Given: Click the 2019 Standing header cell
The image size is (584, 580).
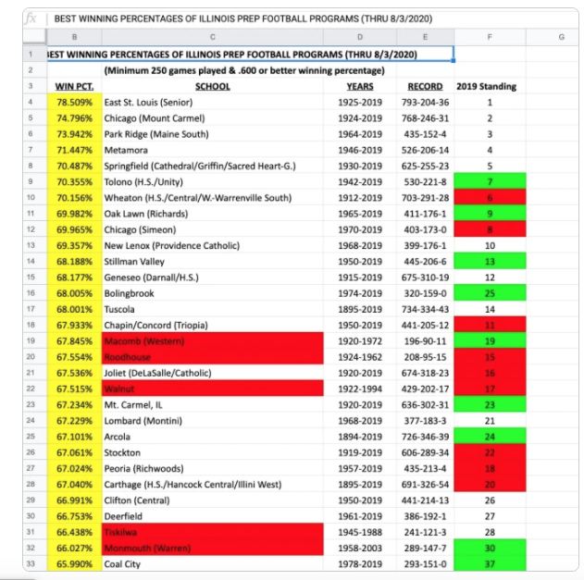Looking at the screenshot, I should coord(490,86).
